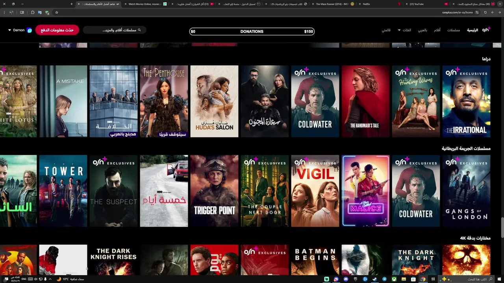504x283 pixels.
Task: Open Huda's Salon poster
Action: (x=214, y=101)
